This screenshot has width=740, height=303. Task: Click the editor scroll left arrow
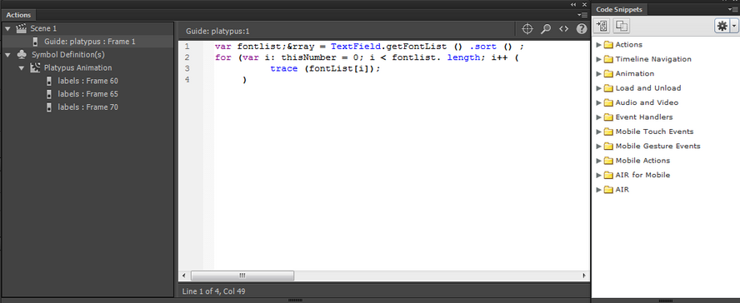tap(184, 276)
